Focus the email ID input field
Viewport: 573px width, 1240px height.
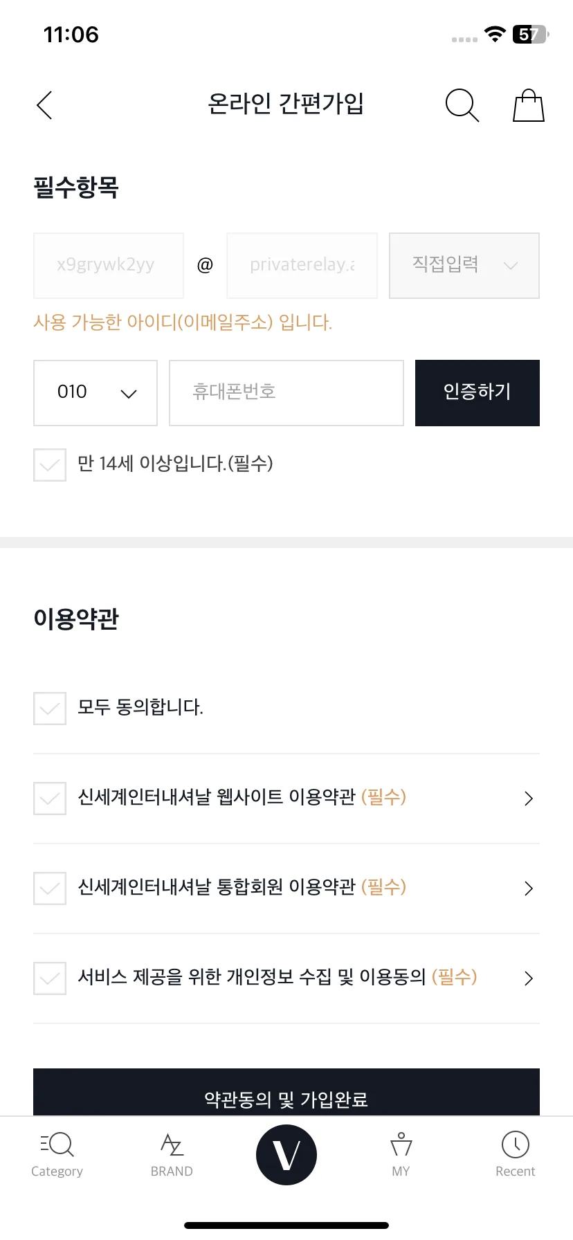pos(109,266)
